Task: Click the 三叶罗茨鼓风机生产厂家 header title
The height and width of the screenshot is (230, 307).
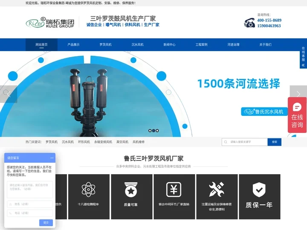Action: pos(123,19)
